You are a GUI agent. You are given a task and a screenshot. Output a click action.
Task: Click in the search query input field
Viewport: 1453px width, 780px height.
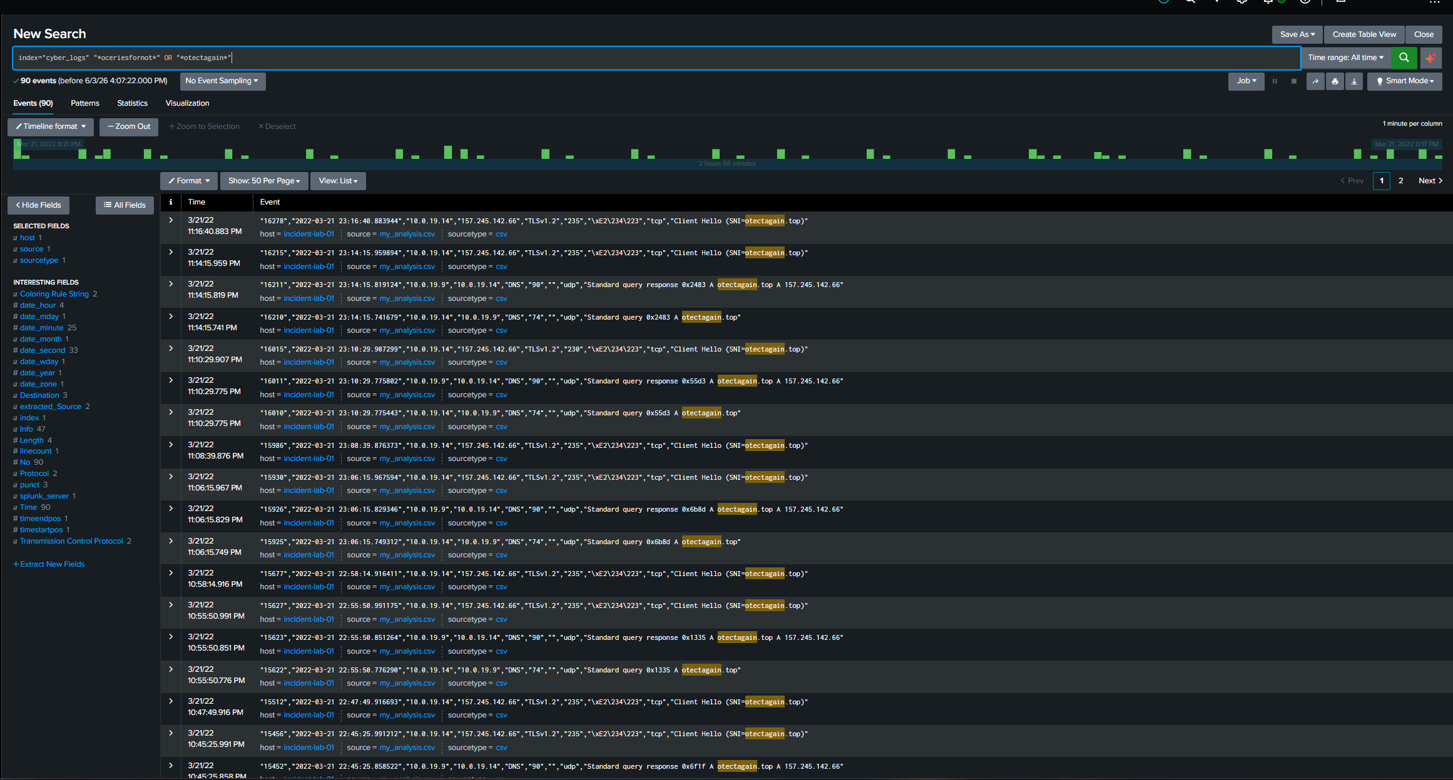656,58
